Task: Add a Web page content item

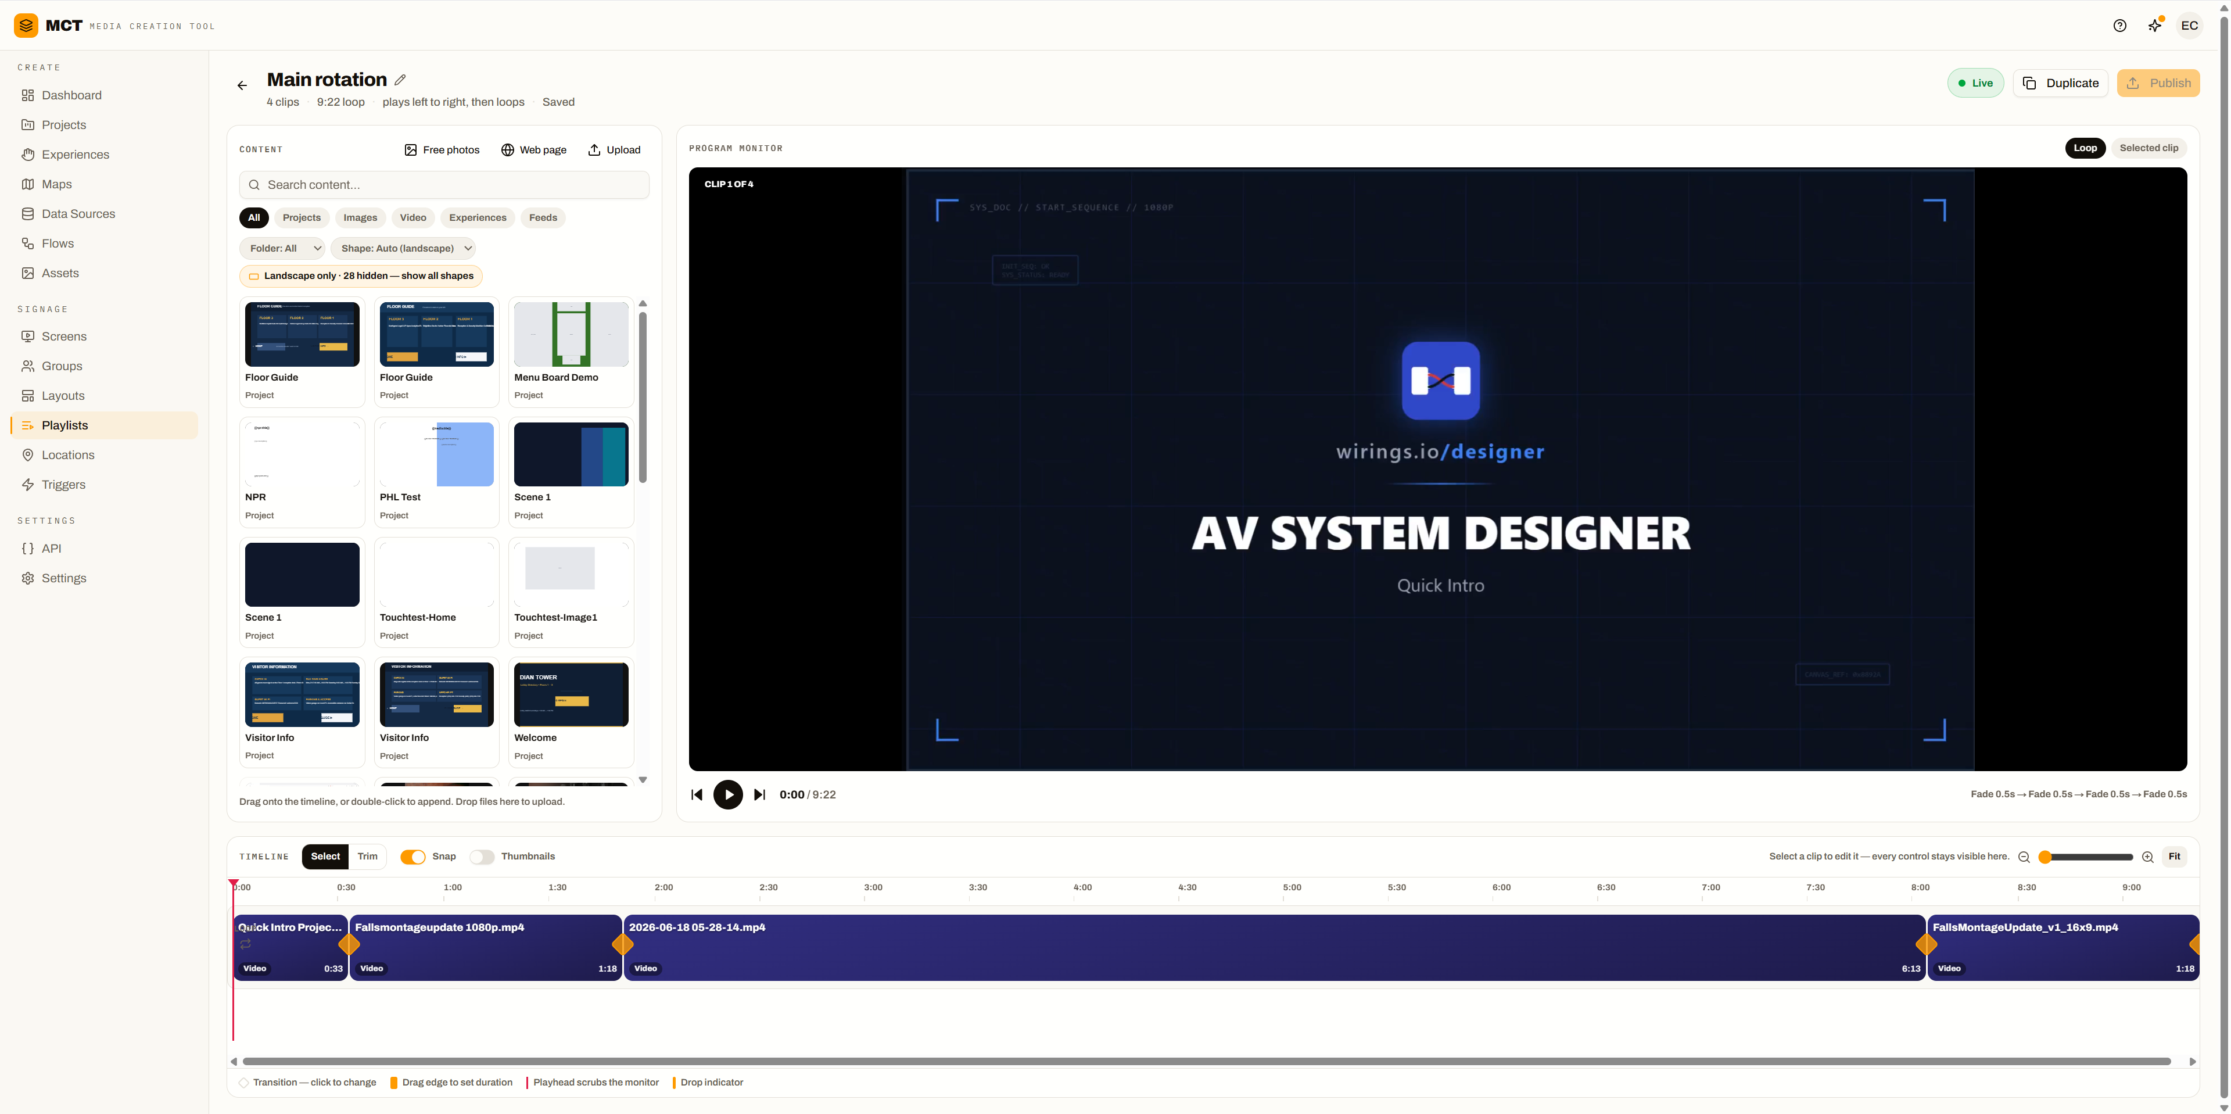Action: [x=533, y=150]
